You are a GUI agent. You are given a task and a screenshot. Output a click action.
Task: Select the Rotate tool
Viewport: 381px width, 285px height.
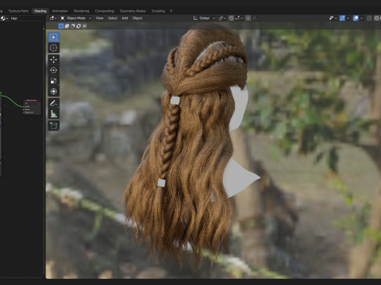pyautogui.click(x=54, y=70)
